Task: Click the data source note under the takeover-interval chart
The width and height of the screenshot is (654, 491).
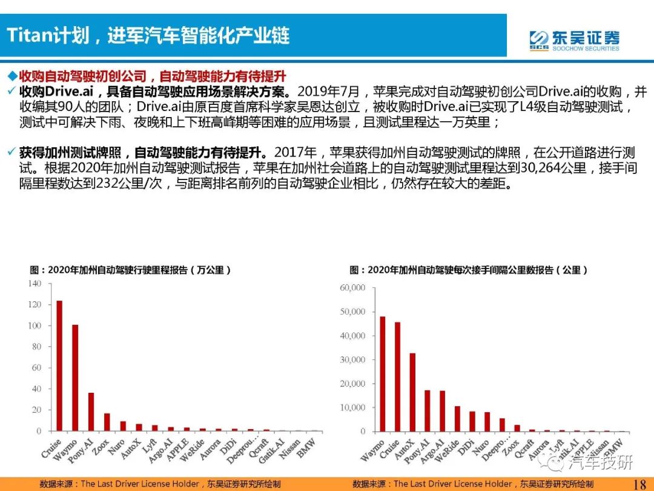Action: 473,484
